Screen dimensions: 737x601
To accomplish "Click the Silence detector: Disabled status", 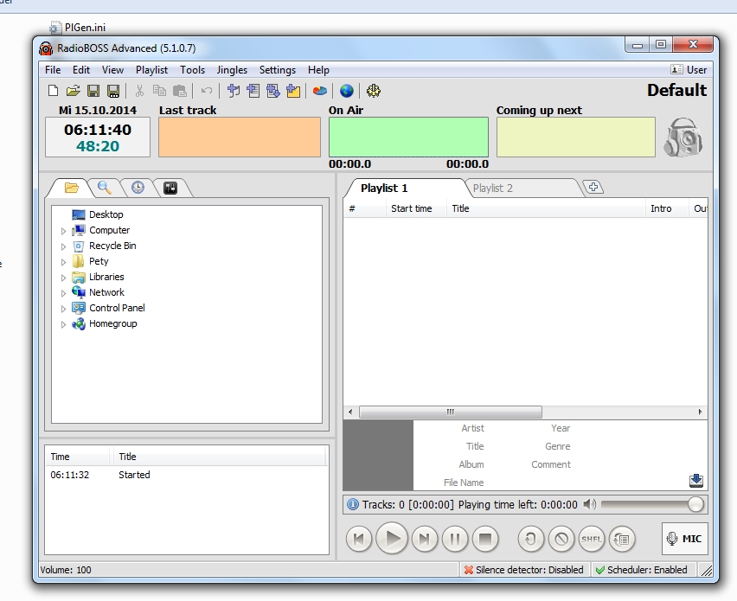I will (523, 570).
